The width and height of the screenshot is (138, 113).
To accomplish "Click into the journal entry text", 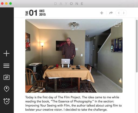I will [x=74, y=103].
